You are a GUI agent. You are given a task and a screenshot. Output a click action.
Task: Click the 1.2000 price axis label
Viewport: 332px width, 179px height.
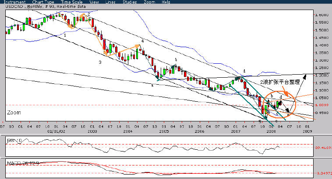coord(322,76)
